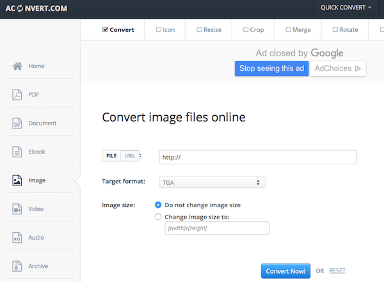Select the Document icon in sidebar
This screenshot has width=384, height=282.
18,123
